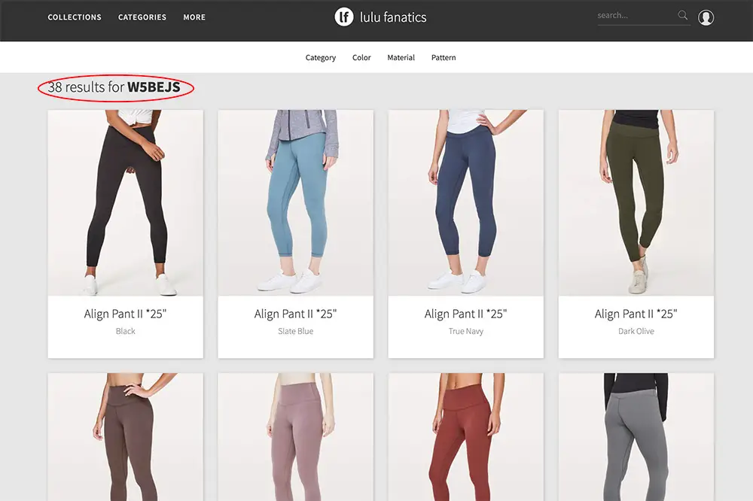Expand the Category filter
The image size is (753, 501).
coord(321,58)
